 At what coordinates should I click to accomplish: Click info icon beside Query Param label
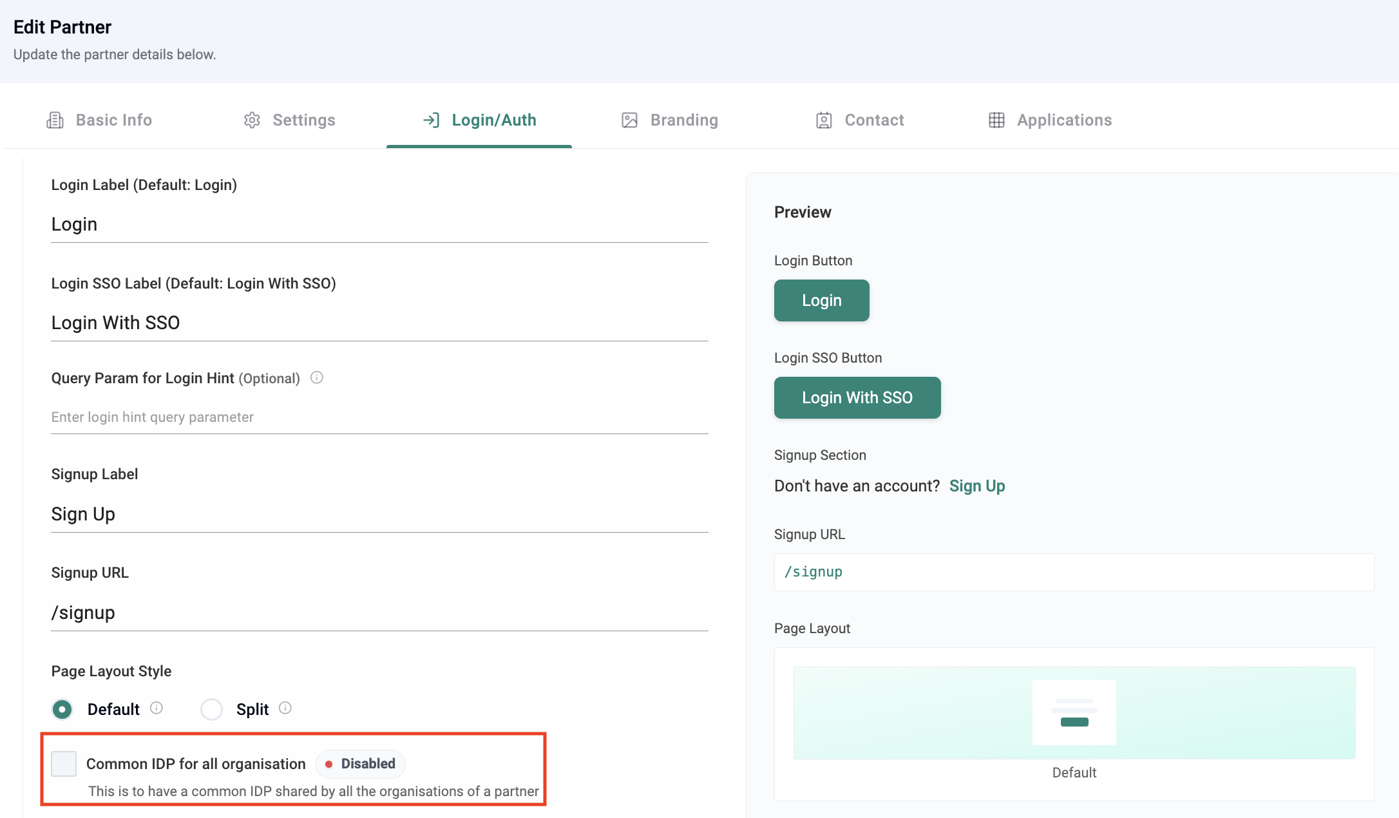coord(316,377)
